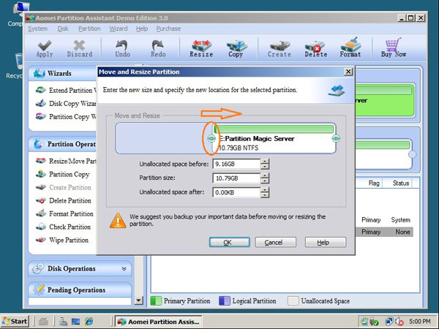Click the Copy partition toolbar icon
The width and height of the screenshot is (439, 329).
(236, 48)
